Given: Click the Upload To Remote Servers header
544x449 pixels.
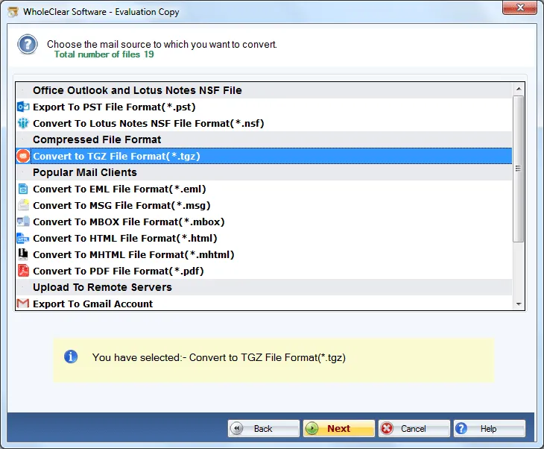Looking at the screenshot, I should (264, 287).
